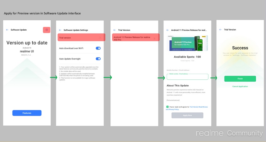The height and width of the screenshot is (142, 266).
Task: Open Trial Version Must-Knows link
Action: click(198, 107)
